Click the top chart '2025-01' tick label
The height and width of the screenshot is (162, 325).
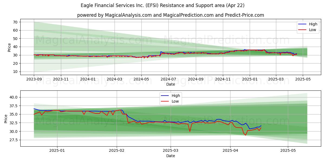(x=249, y=79)
